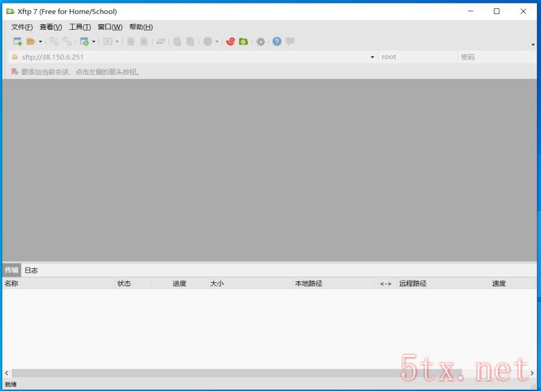Open the 查看(V) menu
This screenshot has width=541, height=391.
[x=51, y=27]
